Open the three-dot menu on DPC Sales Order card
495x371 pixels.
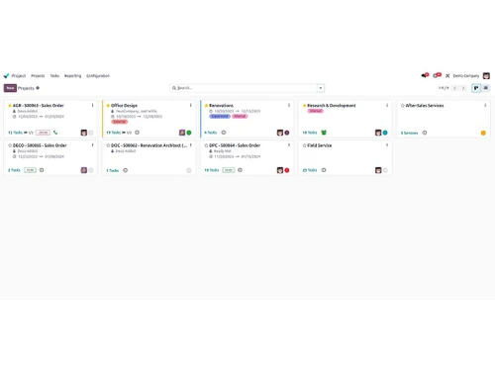pyautogui.click(x=289, y=145)
